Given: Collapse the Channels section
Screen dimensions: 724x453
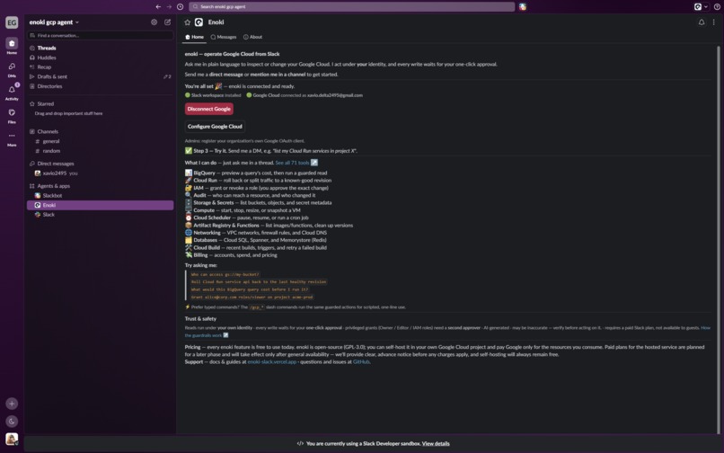Looking at the screenshot, I should [x=48, y=132].
